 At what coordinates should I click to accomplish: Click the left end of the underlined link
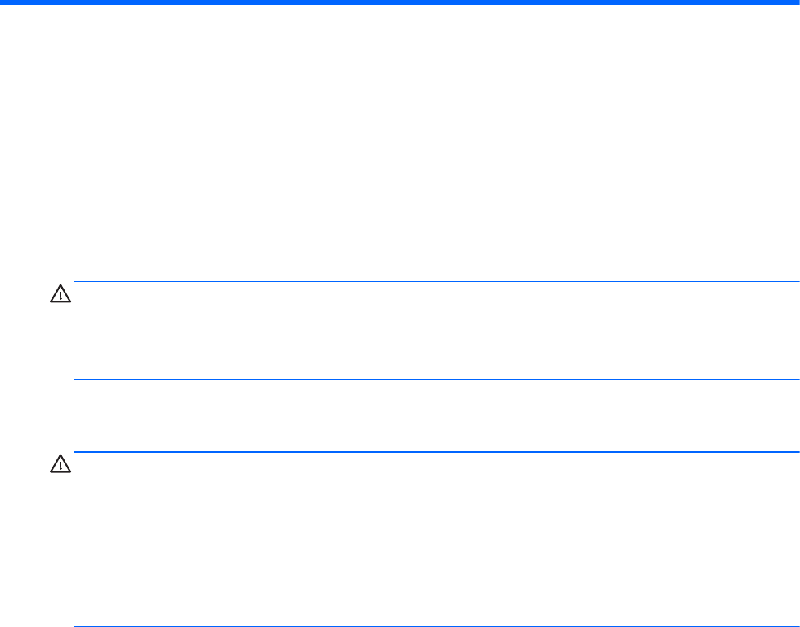pyautogui.click(x=77, y=375)
